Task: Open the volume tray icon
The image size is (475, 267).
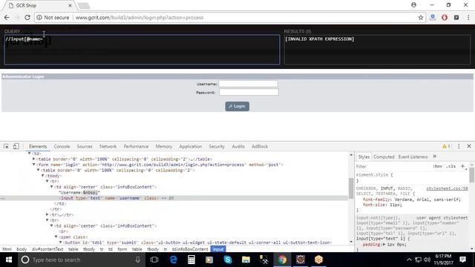Action: 427,260
